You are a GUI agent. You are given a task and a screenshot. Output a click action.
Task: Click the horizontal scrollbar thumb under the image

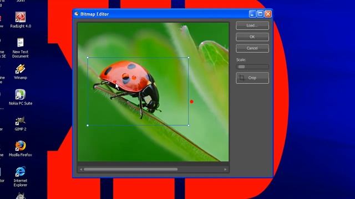point(131,169)
